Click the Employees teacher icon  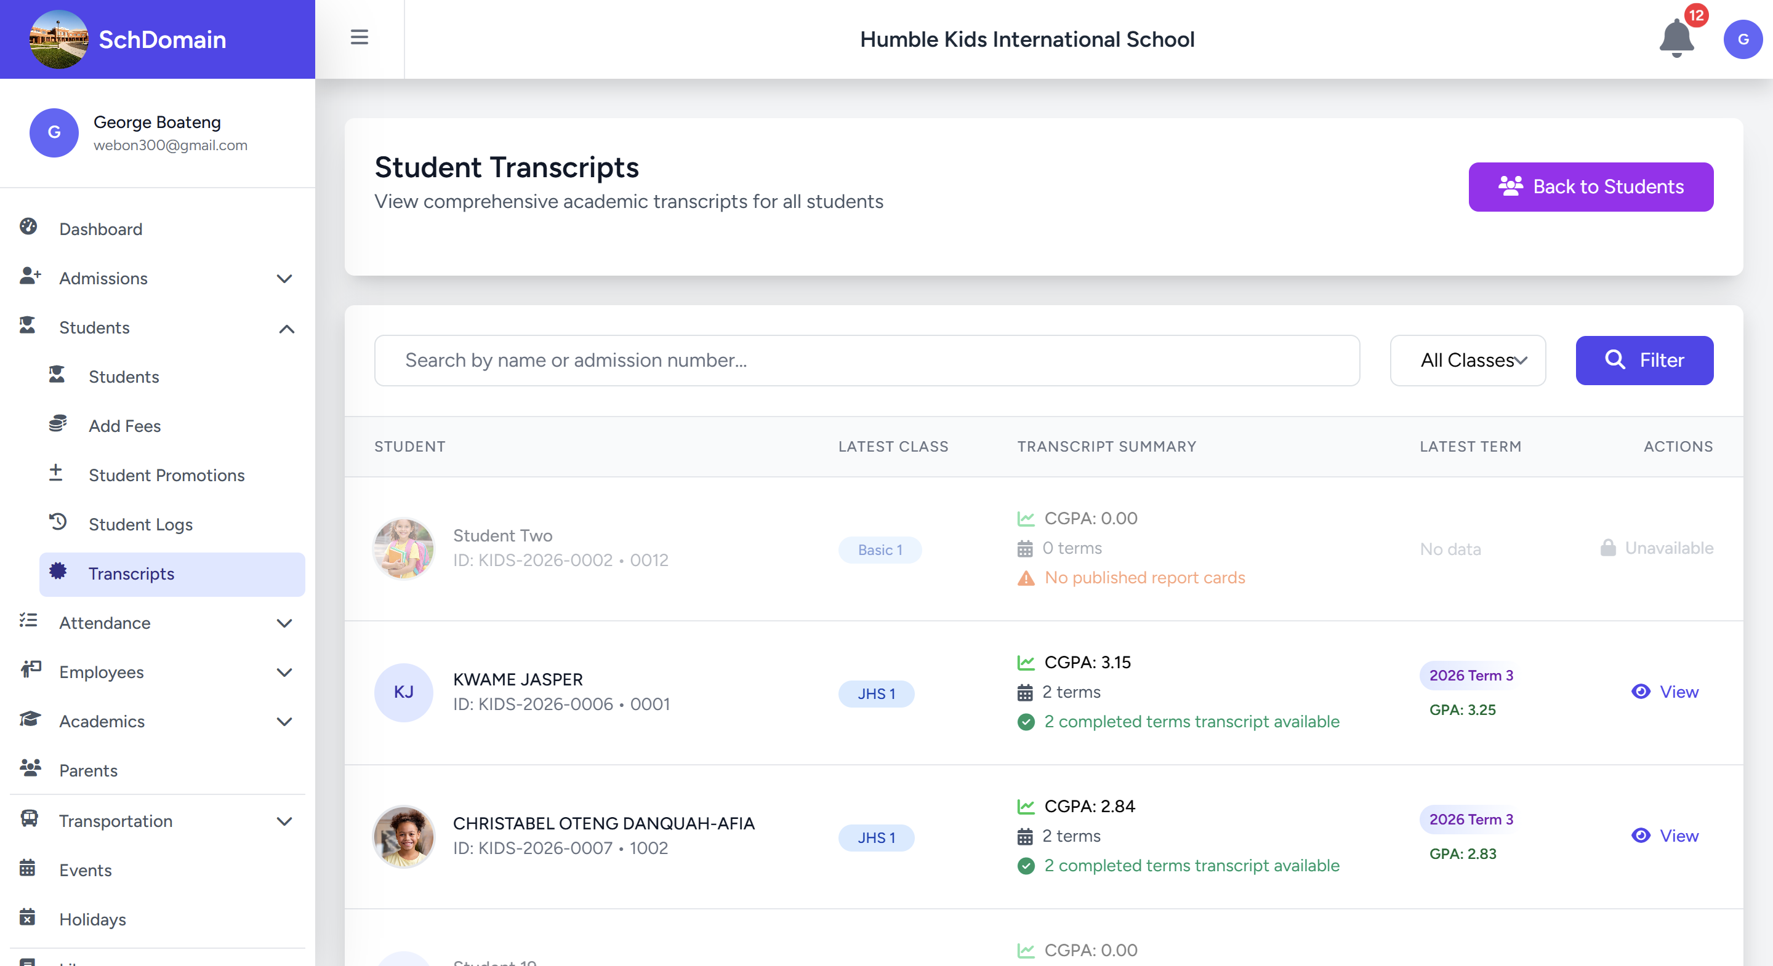click(31, 669)
